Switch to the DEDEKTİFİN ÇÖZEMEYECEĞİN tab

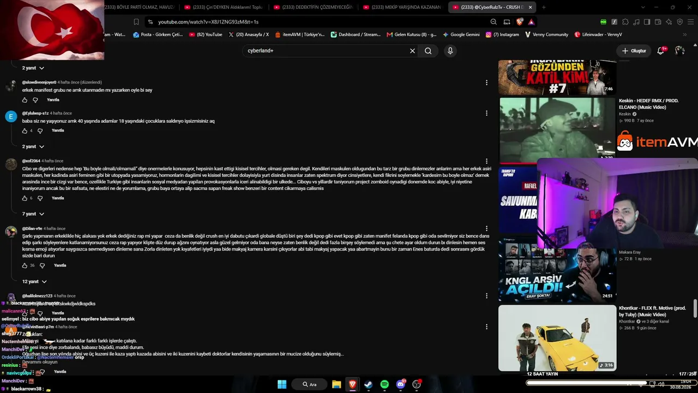point(313,7)
